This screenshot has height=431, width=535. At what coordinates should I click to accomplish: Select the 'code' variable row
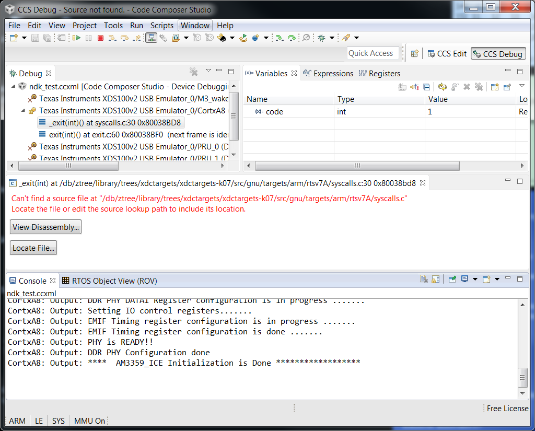tap(386, 112)
